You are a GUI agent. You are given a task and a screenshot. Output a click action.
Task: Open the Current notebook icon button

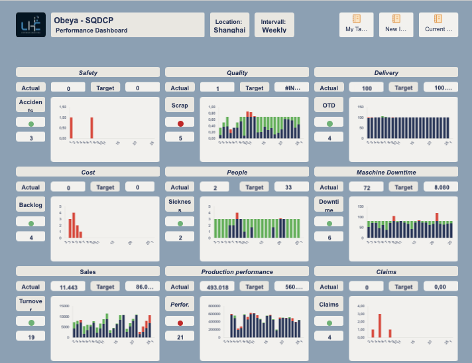438,19
